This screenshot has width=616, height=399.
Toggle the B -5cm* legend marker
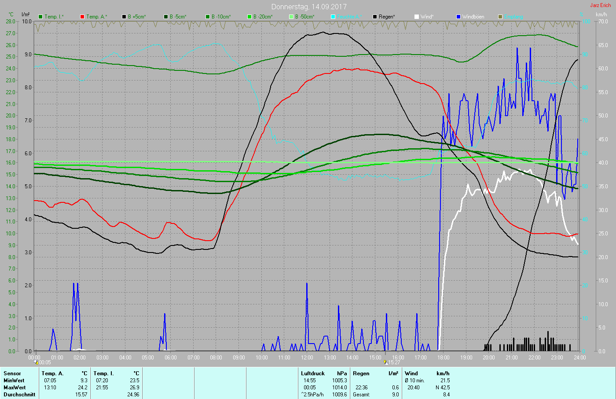pyautogui.click(x=166, y=17)
